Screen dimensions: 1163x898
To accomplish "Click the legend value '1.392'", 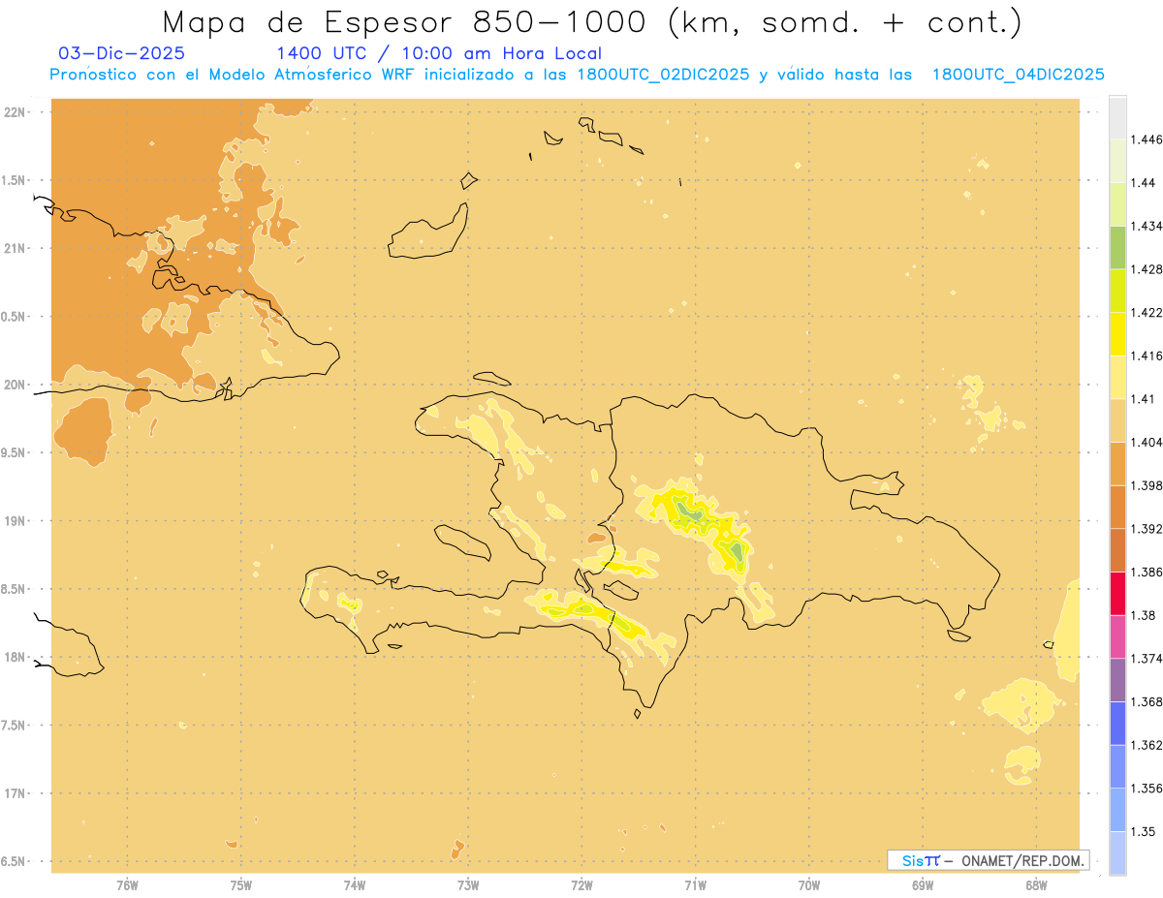I will 1147,528.
